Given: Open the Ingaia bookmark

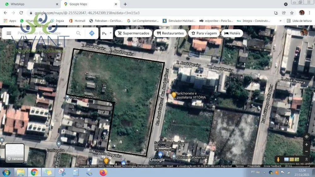Looking at the screenshot, I should pos(57,21).
